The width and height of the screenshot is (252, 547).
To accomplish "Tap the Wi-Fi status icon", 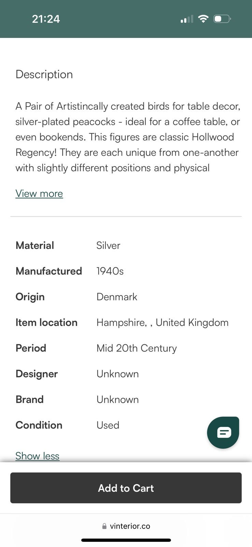I will [x=203, y=19].
